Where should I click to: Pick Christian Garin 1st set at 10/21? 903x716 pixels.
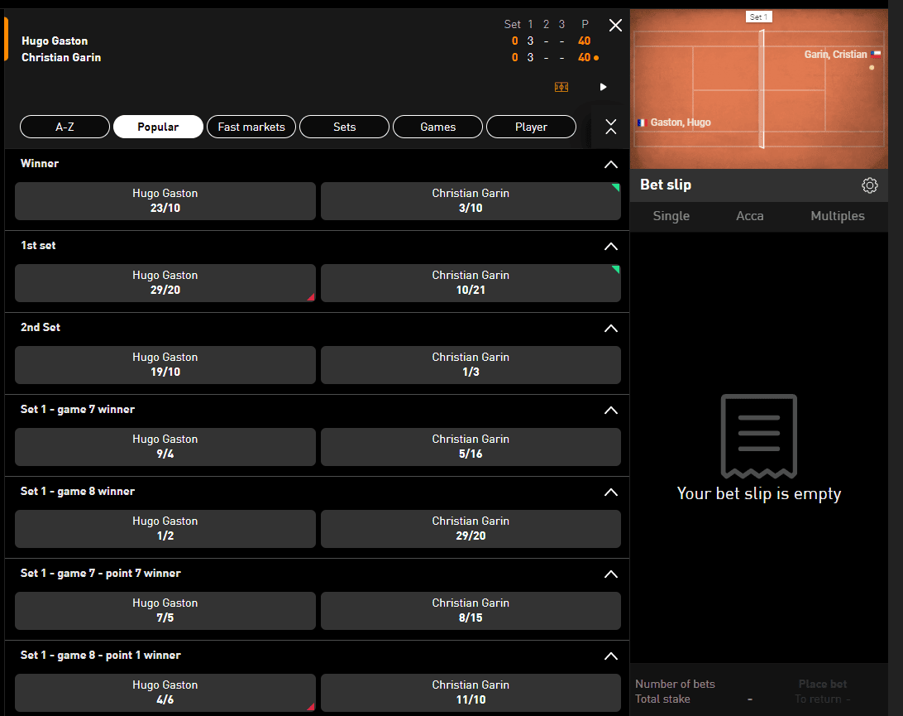tap(471, 283)
